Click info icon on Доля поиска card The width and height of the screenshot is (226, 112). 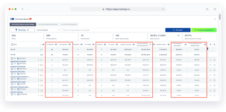click(x=179, y=35)
